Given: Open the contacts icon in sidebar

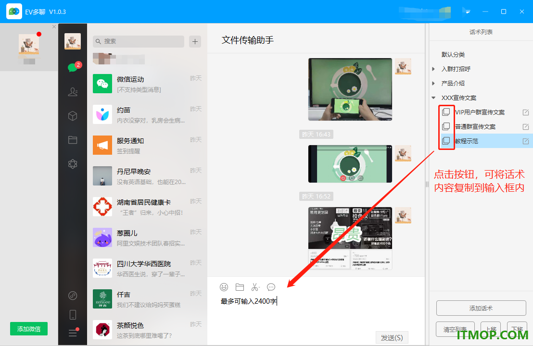Looking at the screenshot, I should (73, 92).
